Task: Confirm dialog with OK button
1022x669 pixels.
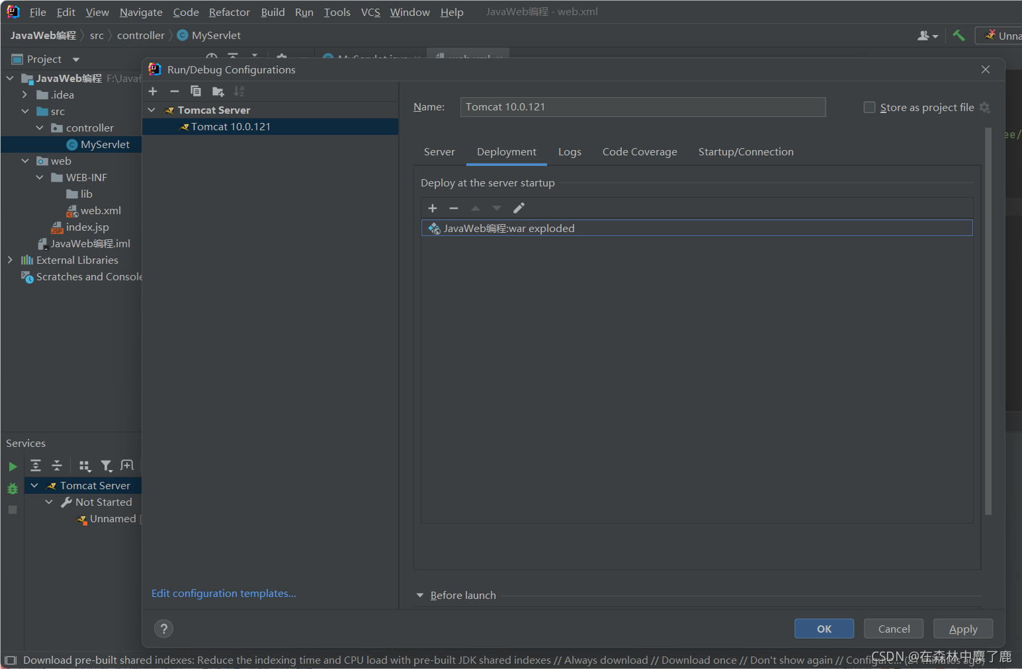Action: coord(824,629)
